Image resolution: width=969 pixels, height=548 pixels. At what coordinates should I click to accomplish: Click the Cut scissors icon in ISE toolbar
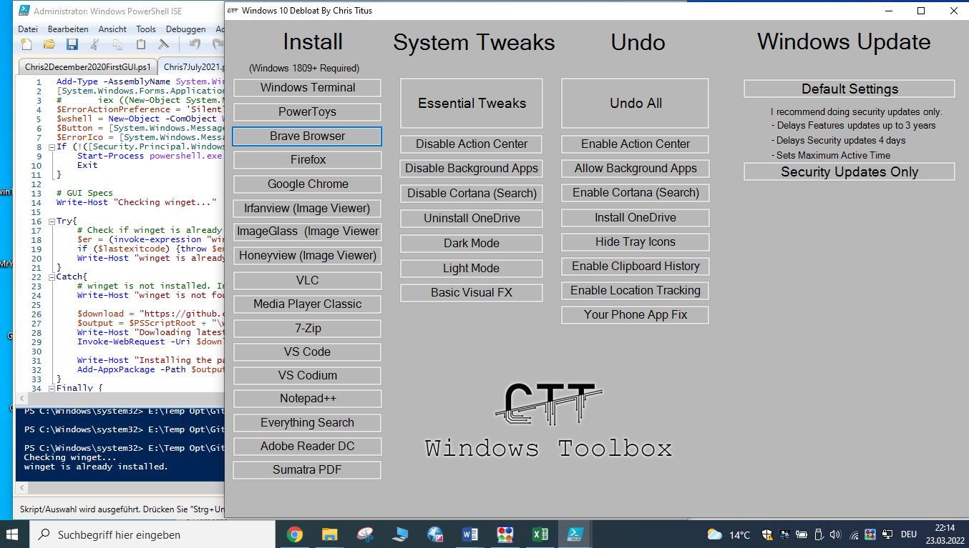94,44
